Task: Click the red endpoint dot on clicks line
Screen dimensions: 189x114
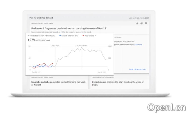Action: pos(52,64)
